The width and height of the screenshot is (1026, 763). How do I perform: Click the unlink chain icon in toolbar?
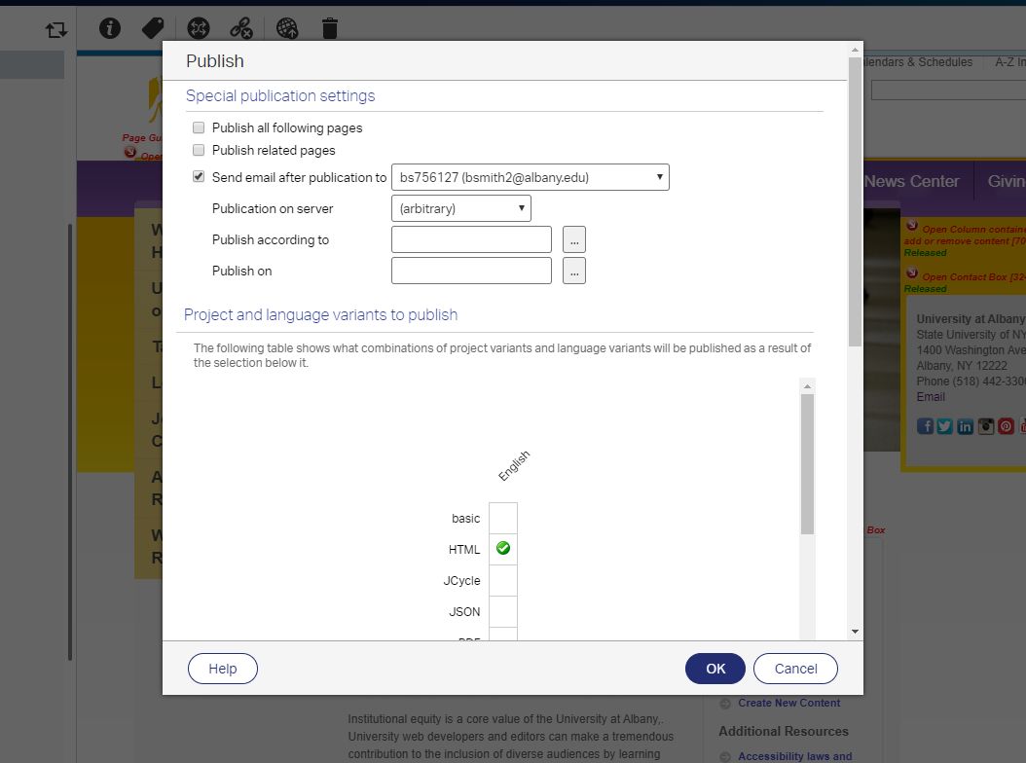coord(241,28)
